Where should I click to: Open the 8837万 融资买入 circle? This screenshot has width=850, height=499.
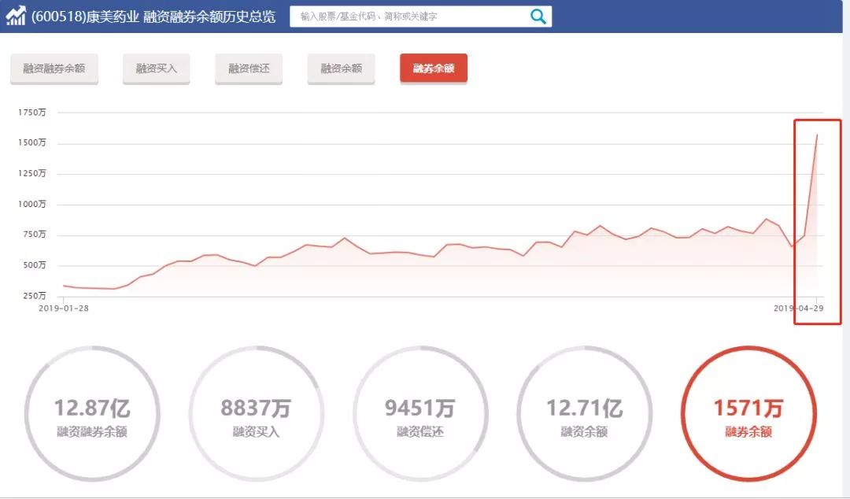tap(256, 414)
